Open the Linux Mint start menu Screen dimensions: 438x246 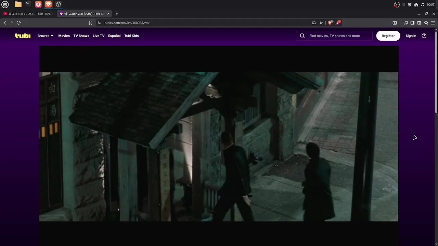click(x=5, y=4)
